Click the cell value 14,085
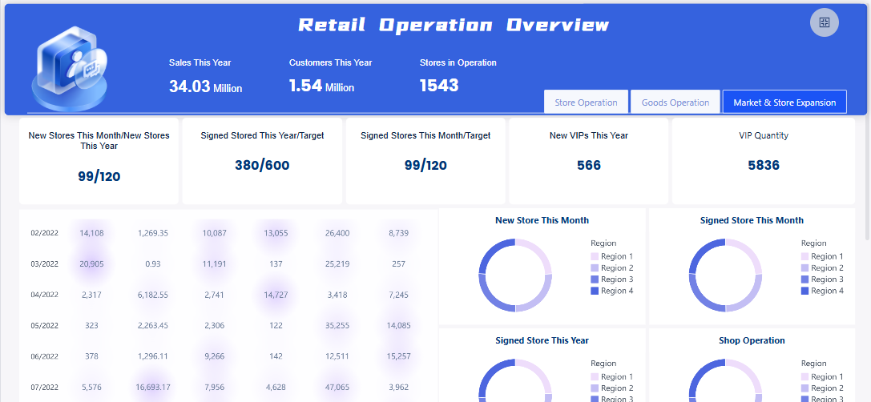871x402 pixels. point(398,326)
